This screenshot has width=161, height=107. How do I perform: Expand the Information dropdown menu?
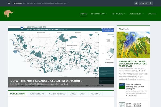[x=99, y=14]
